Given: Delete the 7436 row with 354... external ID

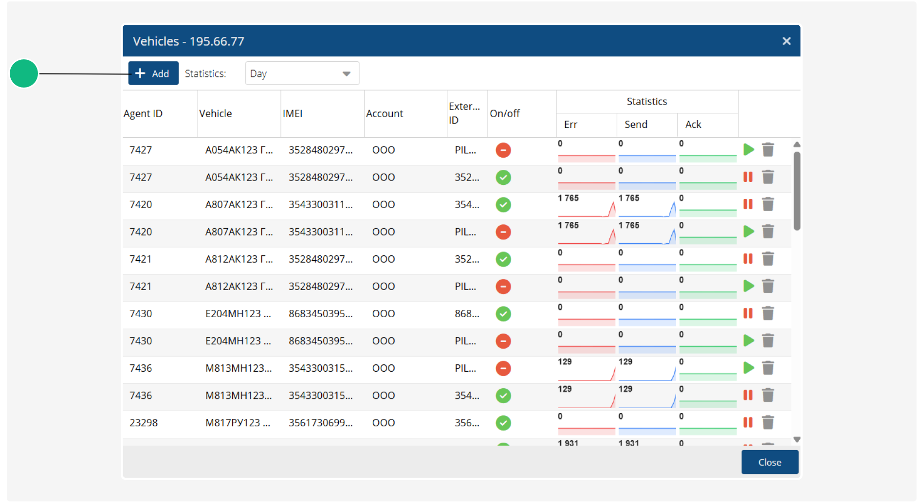Looking at the screenshot, I should (x=768, y=395).
